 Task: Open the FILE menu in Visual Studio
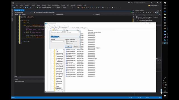pos(13,5)
